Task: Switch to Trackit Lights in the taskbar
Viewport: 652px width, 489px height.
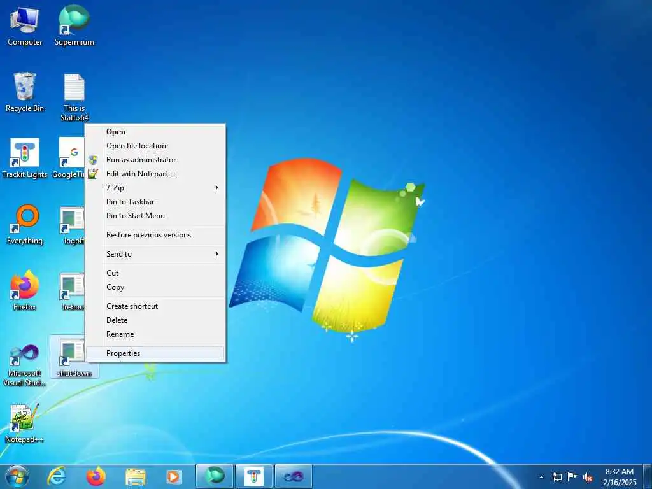Action: pyautogui.click(x=254, y=476)
